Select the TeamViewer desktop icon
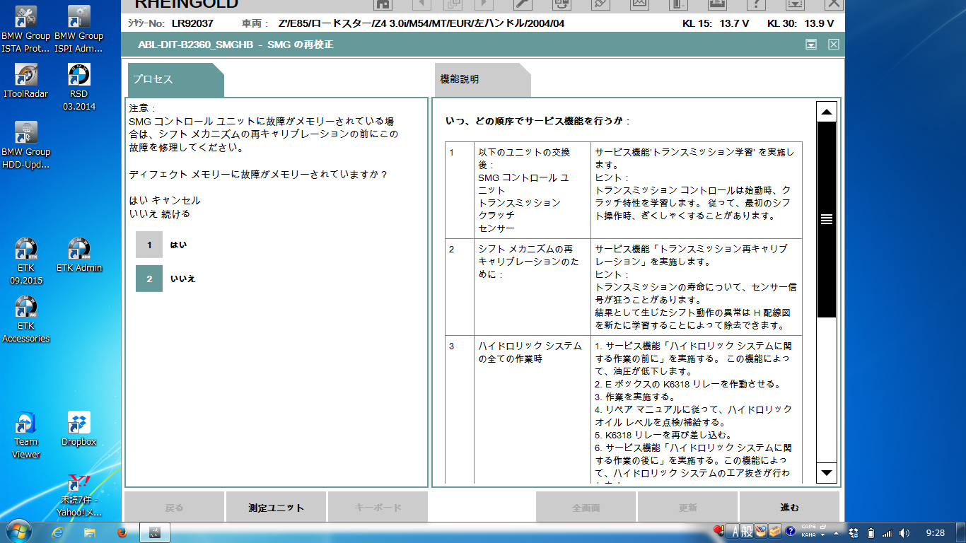This screenshot has height=543, width=966. coord(26,435)
